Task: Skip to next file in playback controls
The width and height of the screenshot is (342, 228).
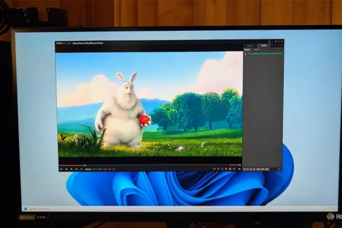Action: [76, 169]
